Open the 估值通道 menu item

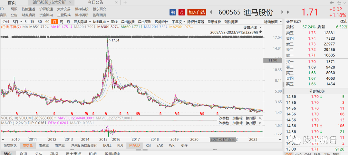point(28,9)
